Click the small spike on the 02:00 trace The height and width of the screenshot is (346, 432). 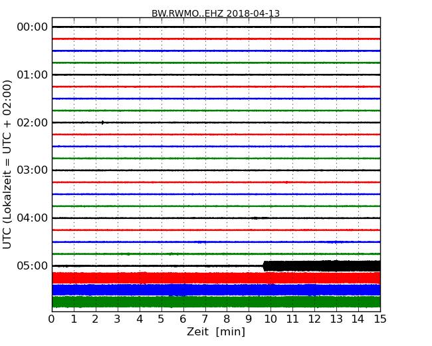tap(103, 122)
